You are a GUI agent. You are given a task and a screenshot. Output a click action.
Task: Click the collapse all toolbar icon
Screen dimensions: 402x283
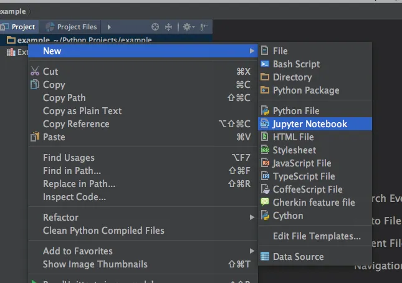[168, 27]
